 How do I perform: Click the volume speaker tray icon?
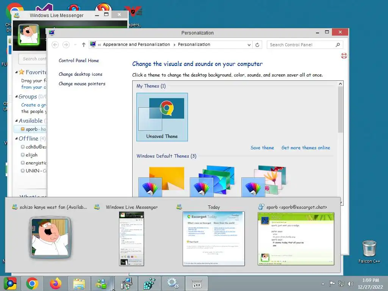click(x=350, y=283)
